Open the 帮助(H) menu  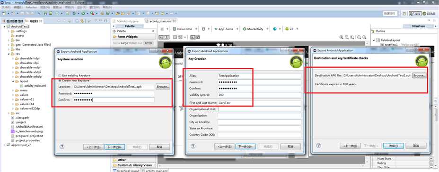107,7
